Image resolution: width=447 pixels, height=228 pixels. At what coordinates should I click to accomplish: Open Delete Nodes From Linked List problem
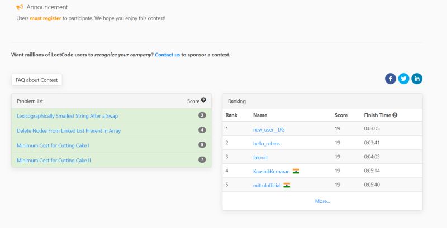pyautogui.click(x=69, y=130)
